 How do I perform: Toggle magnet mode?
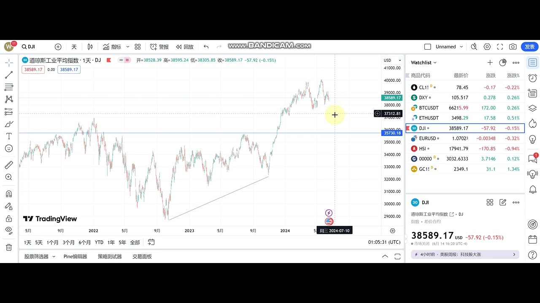point(9,194)
